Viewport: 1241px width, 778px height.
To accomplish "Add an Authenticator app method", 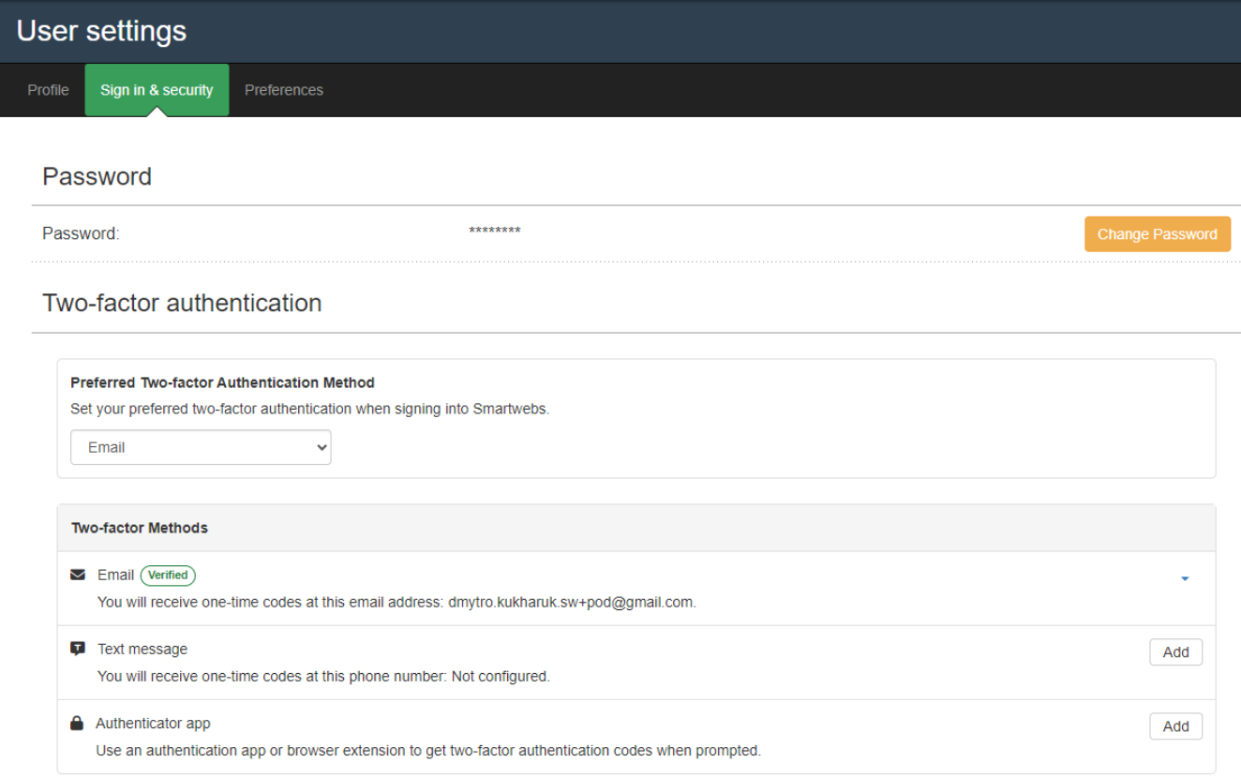I will [1175, 726].
